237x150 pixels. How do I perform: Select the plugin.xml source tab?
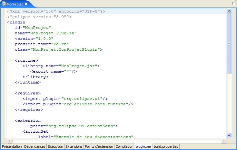(143, 146)
